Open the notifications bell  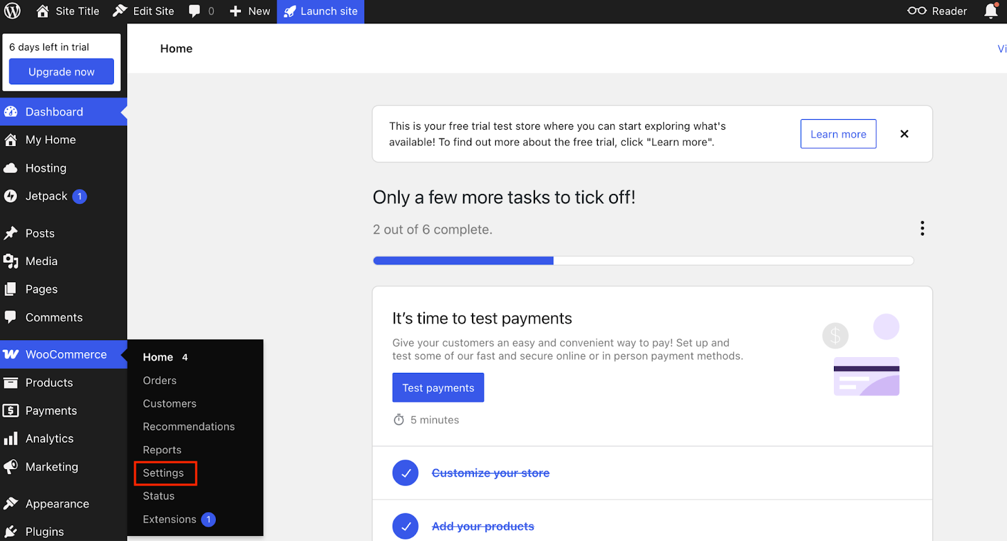991,11
